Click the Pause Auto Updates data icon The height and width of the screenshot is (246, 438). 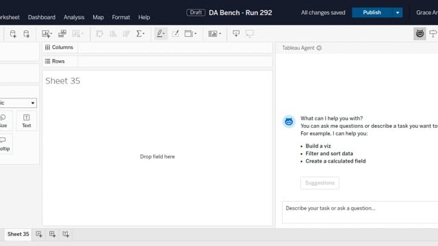pyautogui.click(x=26, y=33)
